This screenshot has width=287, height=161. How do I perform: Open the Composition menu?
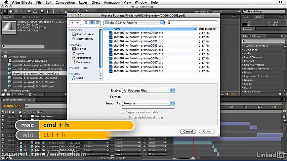coord(65,2)
